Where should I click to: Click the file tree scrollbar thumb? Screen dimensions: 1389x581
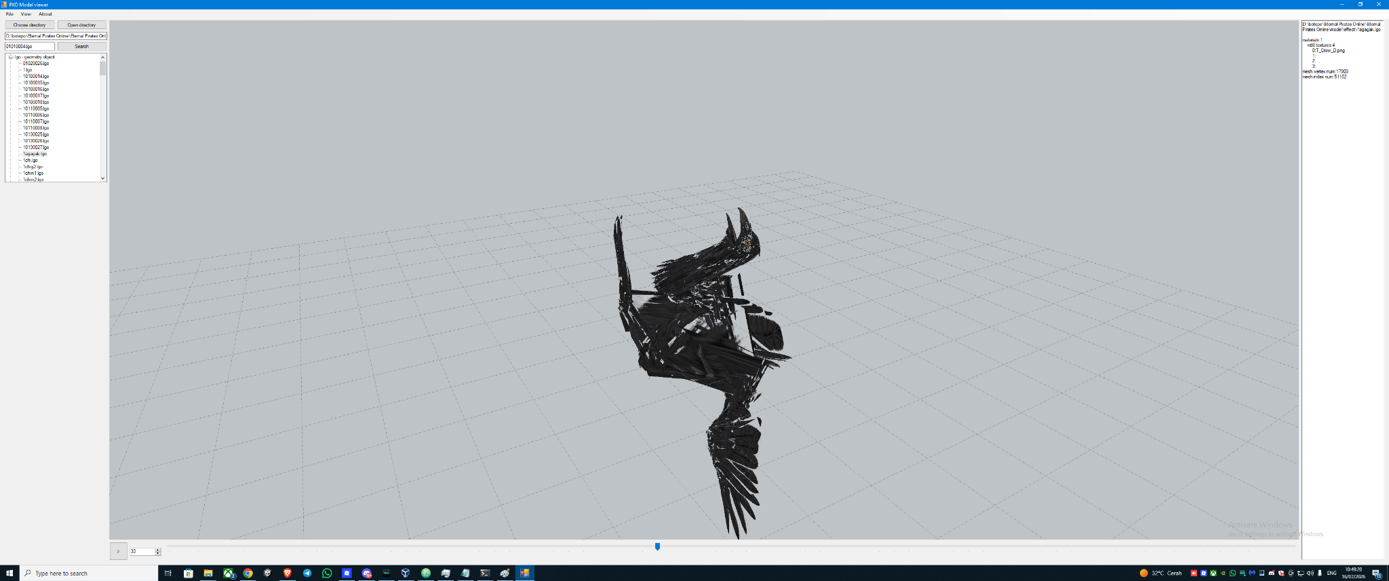pyautogui.click(x=103, y=68)
